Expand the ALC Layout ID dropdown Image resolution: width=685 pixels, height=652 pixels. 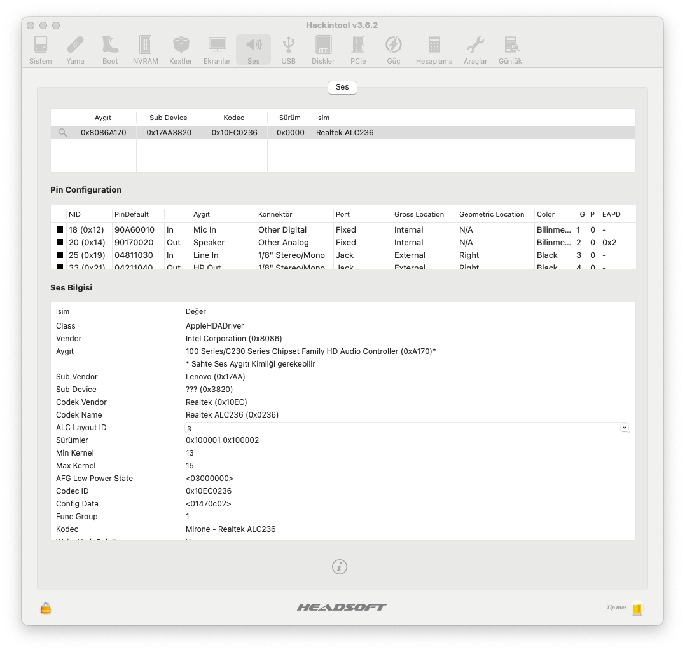click(x=624, y=428)
